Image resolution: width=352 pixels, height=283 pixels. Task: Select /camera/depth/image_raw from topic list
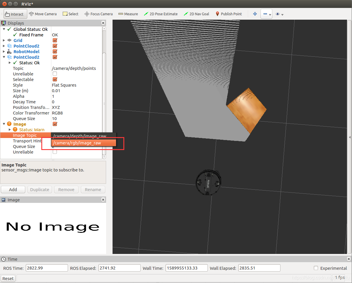click(x=84, y=136)
